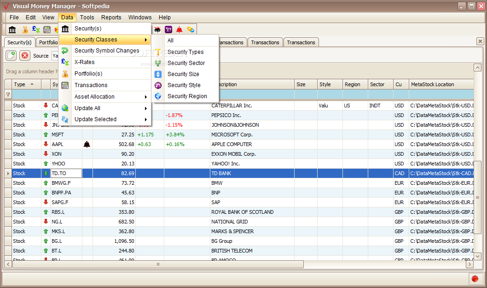The width and height of the screenshot is (487, 288).
Task: Click the Region column header
Action: [x=355, y=84]
